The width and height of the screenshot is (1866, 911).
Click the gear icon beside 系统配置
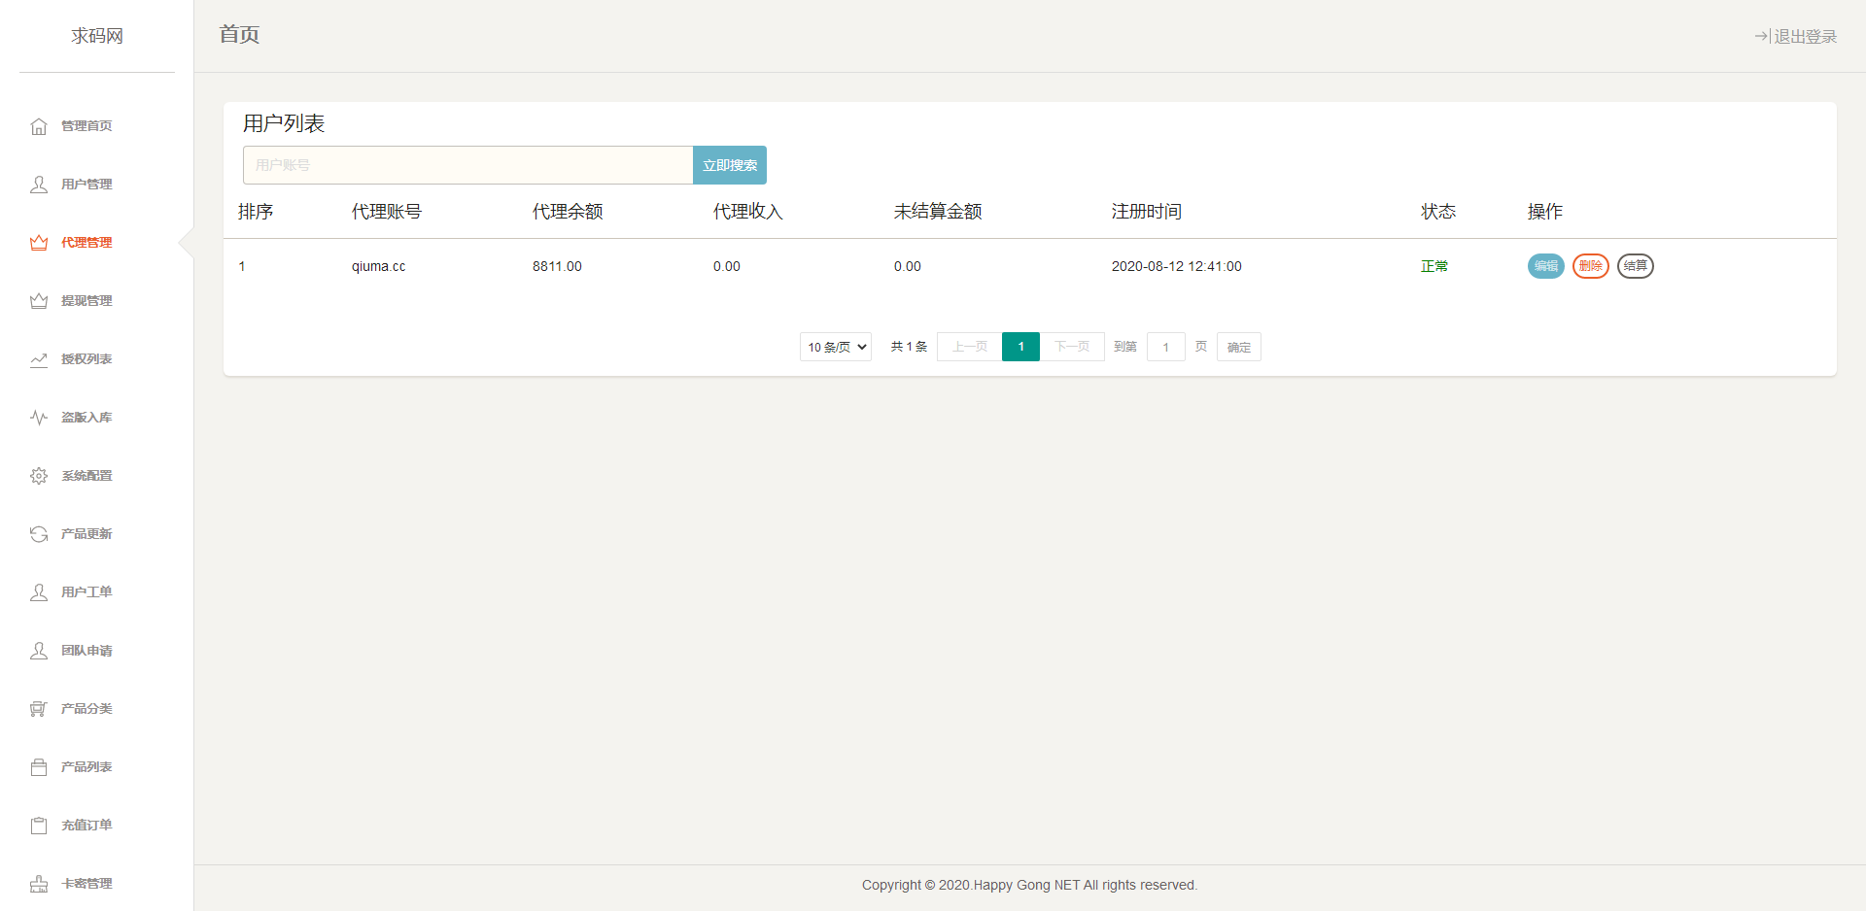(39, 476)
